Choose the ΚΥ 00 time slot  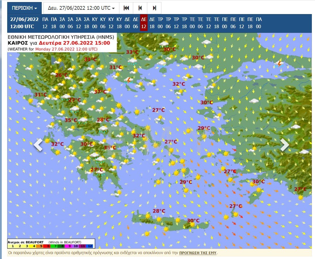pyautogui.click(x=95, y=23)
